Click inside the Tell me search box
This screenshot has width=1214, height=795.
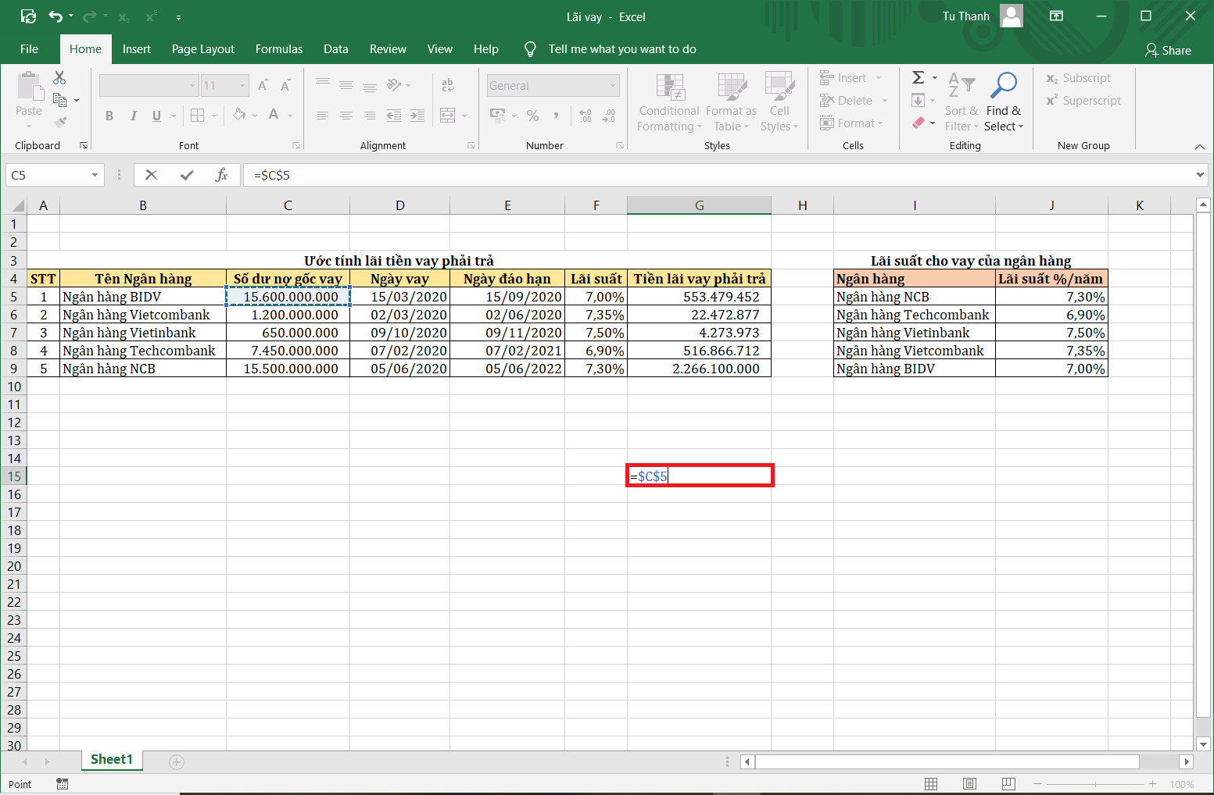pyautogui.click(x=621, y=49)
